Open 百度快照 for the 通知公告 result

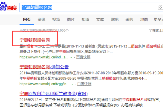click(x=84, y=84)
